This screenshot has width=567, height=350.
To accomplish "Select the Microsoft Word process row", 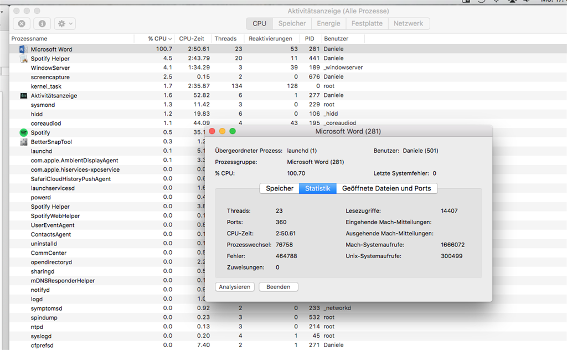I will [x=288, y=49].
